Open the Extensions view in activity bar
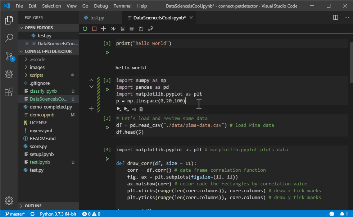 coord(9,92)
